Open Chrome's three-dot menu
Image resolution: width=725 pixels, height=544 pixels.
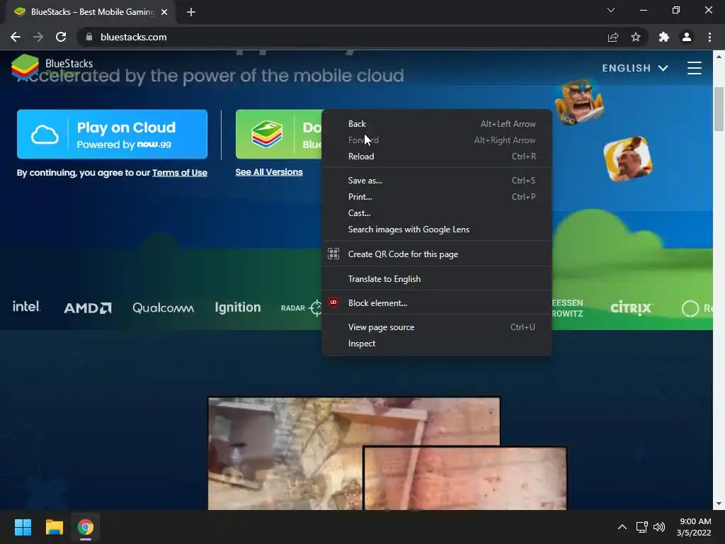coord(709,37)
